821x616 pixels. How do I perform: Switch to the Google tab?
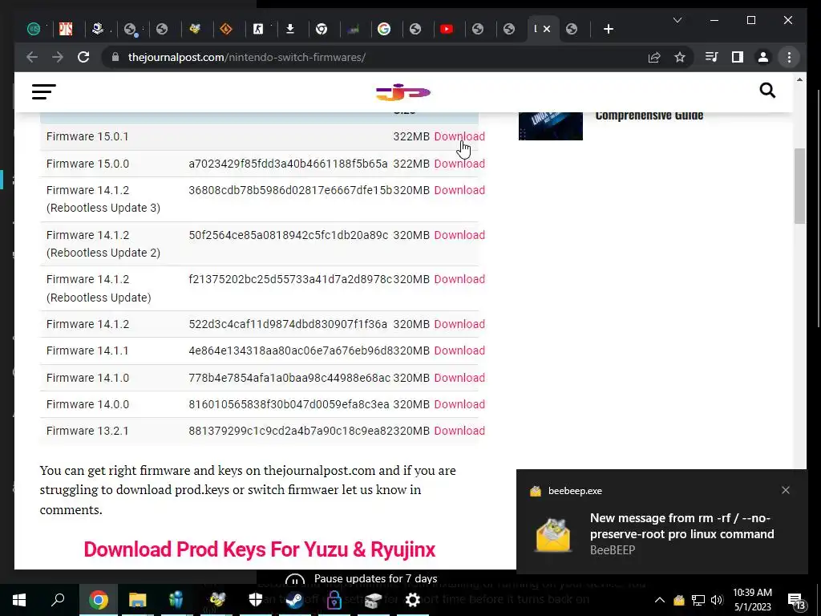[x=384, y=30]
